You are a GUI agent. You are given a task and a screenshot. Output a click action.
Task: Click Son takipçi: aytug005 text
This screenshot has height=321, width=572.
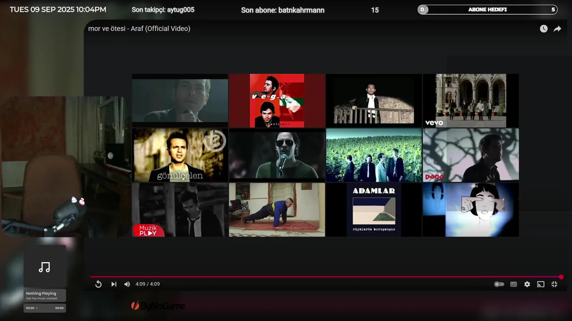163,10
